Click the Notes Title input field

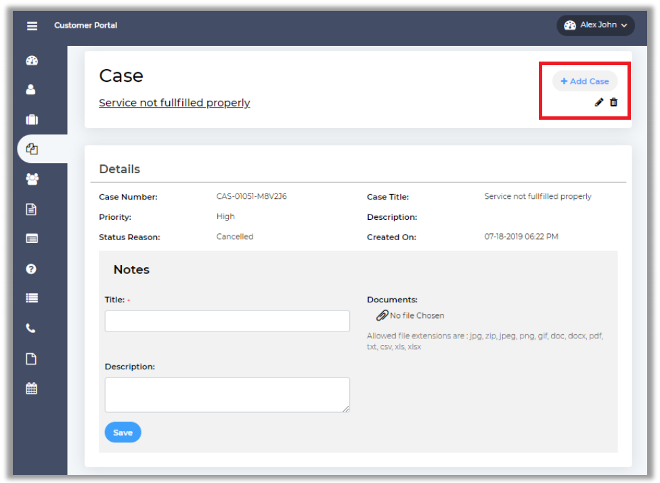[x=227, y=321]
